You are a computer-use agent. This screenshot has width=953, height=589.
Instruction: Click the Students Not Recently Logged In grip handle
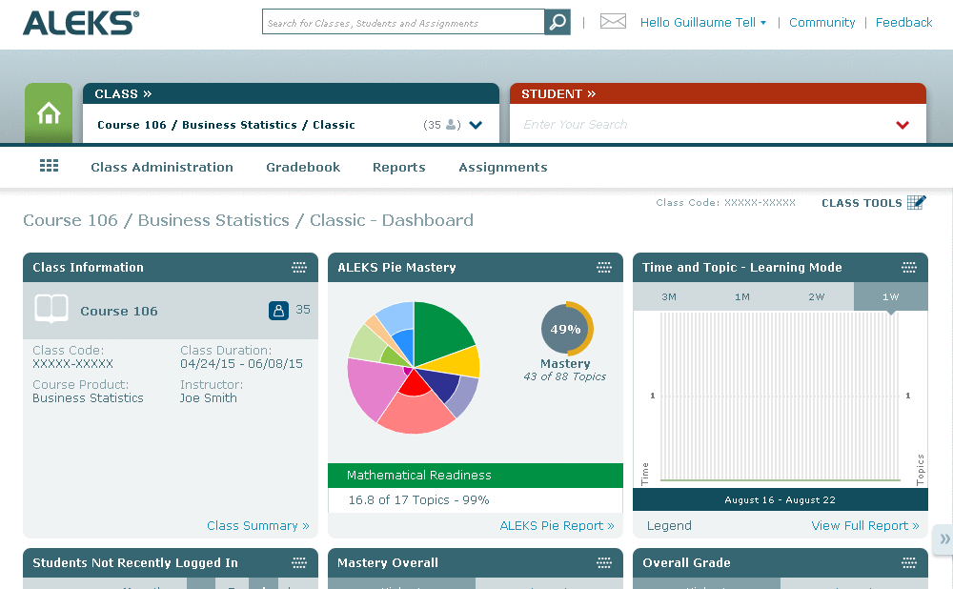[299, 563]
